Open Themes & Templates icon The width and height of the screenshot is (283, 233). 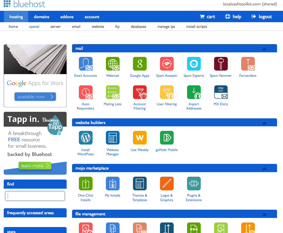[x=140, y=183]
